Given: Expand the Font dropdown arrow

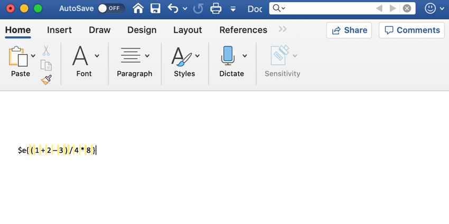Looking at the screenshot, I should coord(97,56).
